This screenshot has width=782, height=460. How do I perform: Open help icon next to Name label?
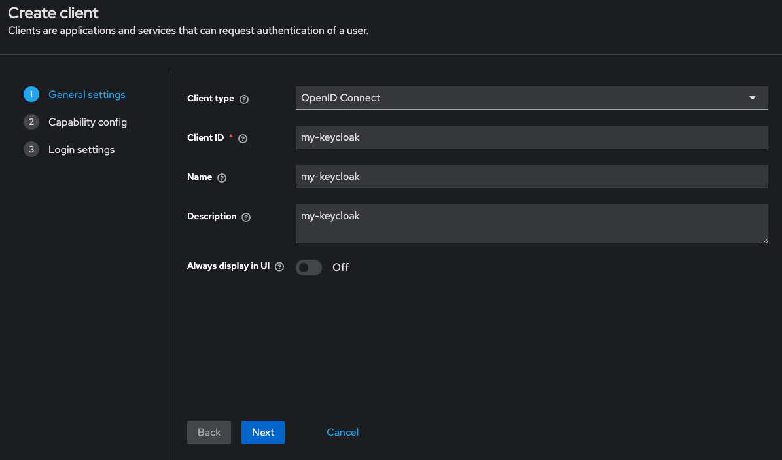(x=222, y=177)
